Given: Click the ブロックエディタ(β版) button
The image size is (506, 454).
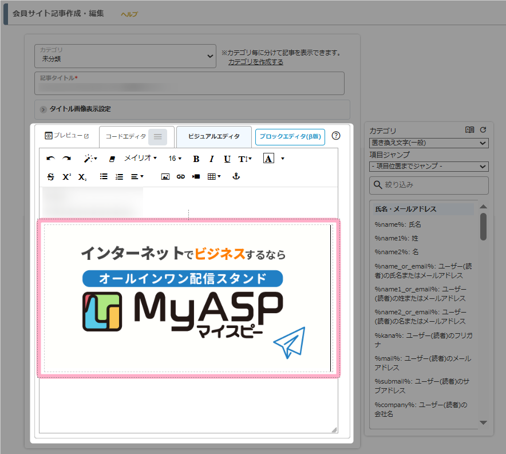Looking at the screenshot, I should point(290,136).
